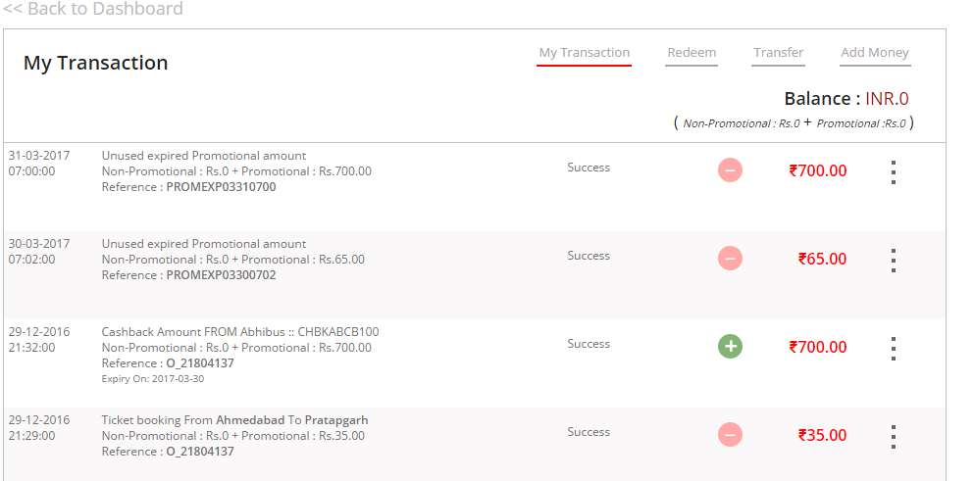Screen dimensions: 974x481
Task: Open the Redeem tab
Action: pyautogui.click(x=692, y=53)
